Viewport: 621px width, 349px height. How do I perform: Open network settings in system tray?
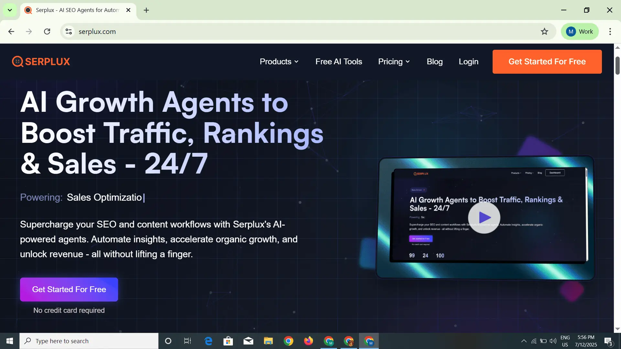tap(534, 341)
